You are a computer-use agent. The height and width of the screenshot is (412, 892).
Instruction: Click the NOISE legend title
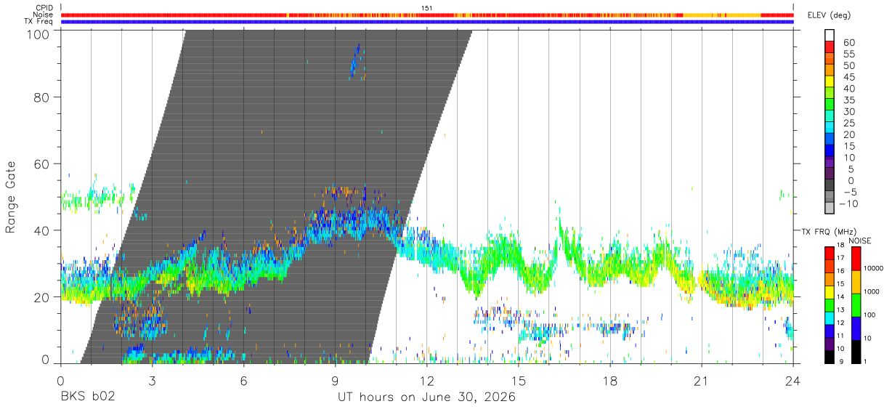click(860, 241)
